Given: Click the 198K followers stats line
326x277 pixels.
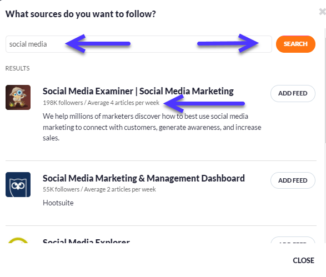Looking at the screenshot, I should click(x=101, y=103).
